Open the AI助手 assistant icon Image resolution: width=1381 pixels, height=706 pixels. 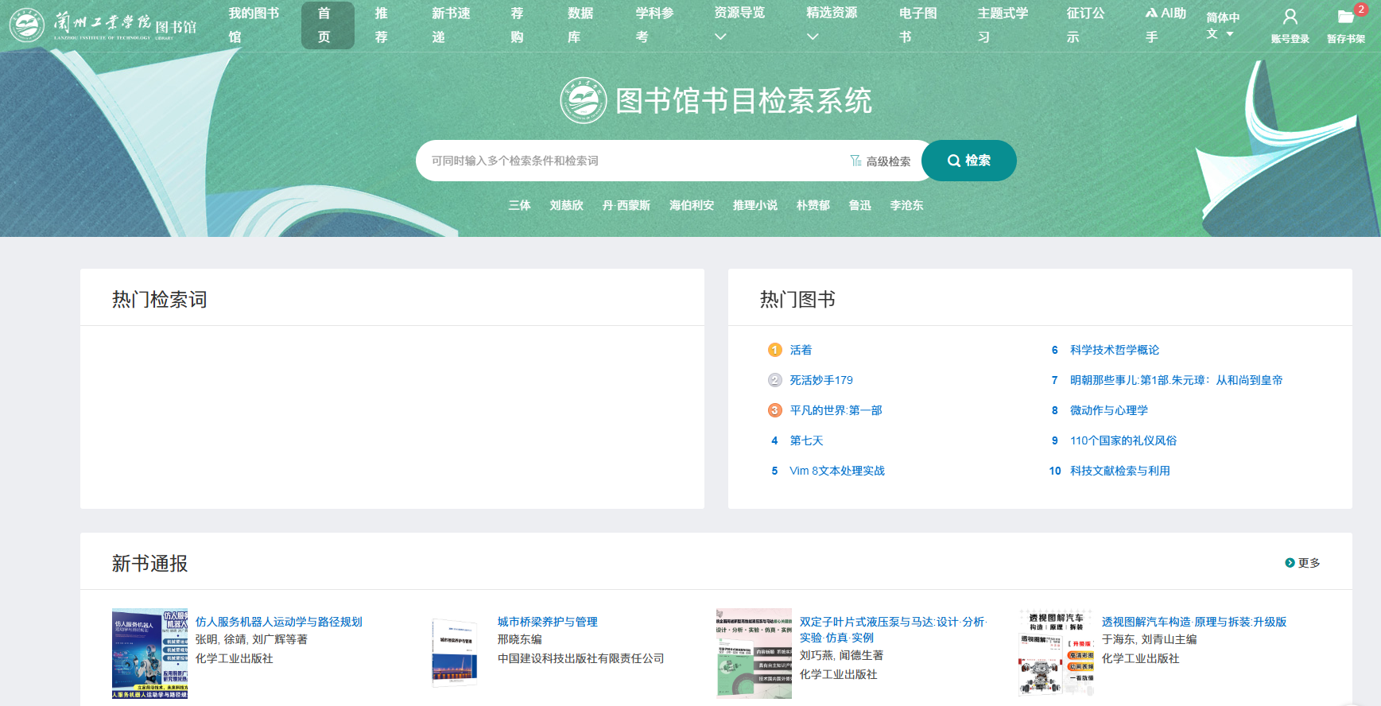click(1151, 14)
